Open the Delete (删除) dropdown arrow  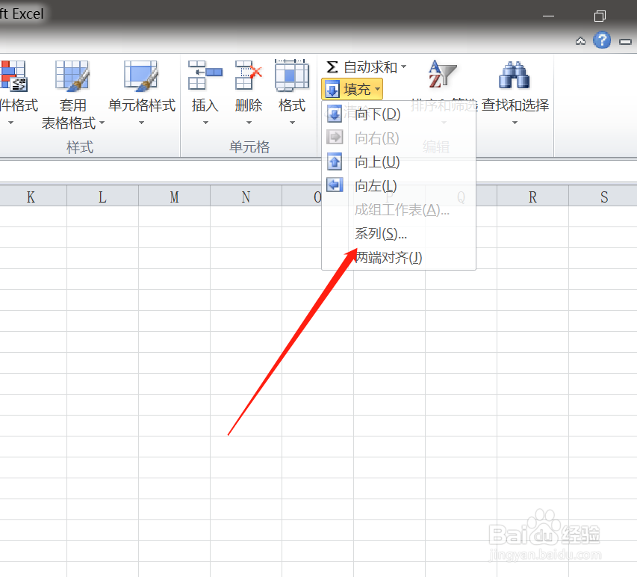pos(249,123)
